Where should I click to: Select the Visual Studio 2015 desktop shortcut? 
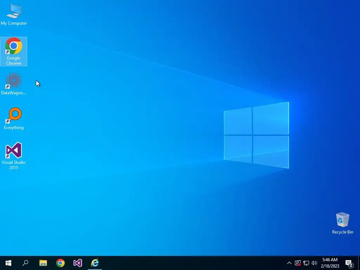[14, 156]
